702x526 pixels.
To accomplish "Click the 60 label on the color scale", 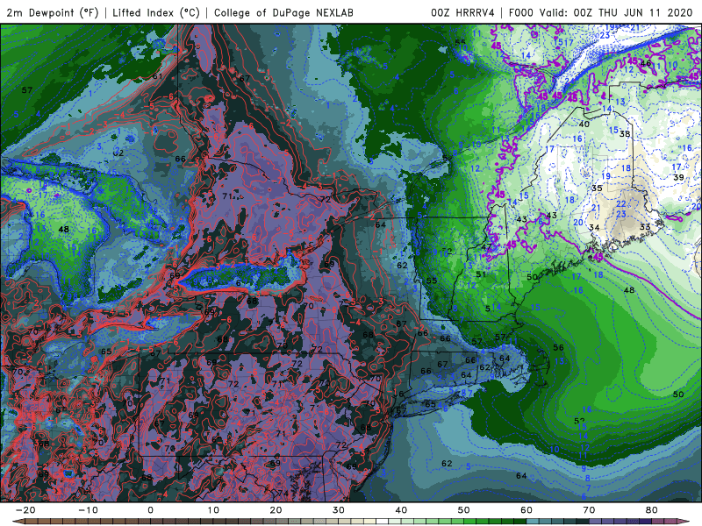I will (x=526, y=510).
